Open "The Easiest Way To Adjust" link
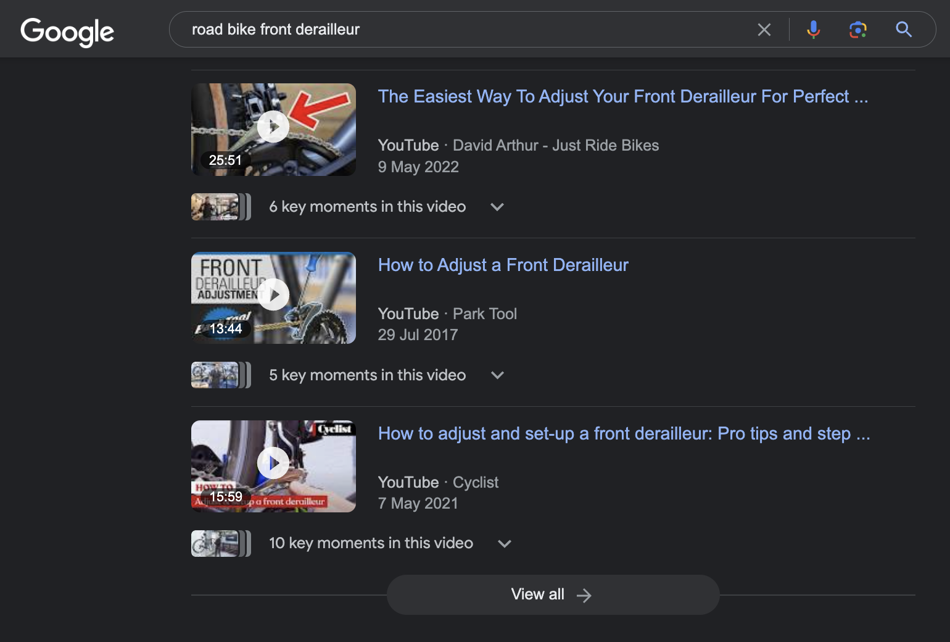Image resolution: width=950 pixels, height=642 pixels. pos(622,97)
